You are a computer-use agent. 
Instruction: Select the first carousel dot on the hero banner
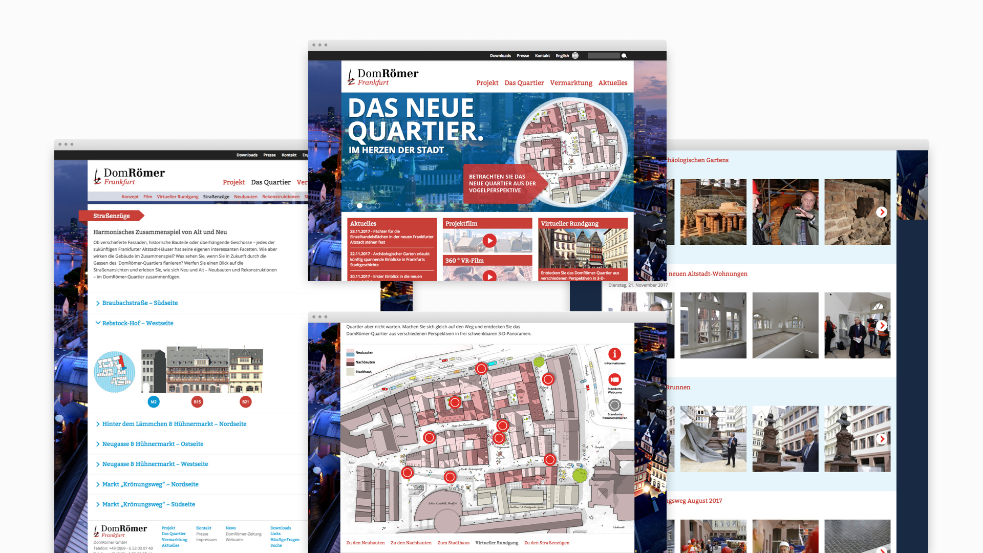[x=351, y=206]
